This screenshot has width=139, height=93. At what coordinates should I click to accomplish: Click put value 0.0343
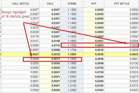point(99,86)
